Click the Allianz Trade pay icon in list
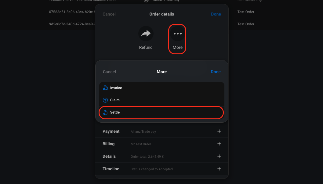The width and height of the screenshot is (323, 184). pos(146,1)
